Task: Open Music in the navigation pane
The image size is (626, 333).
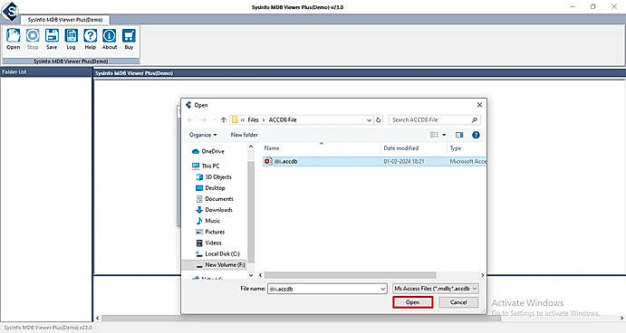Action: [x=208, y=221]
